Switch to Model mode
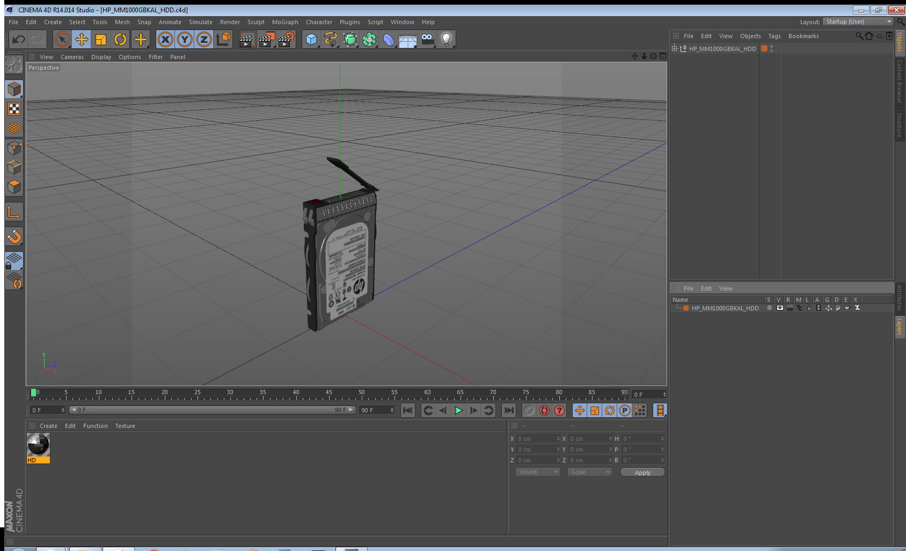 (x=14, y=89)
